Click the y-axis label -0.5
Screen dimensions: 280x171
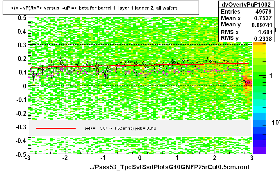click(x=21, y=154)
